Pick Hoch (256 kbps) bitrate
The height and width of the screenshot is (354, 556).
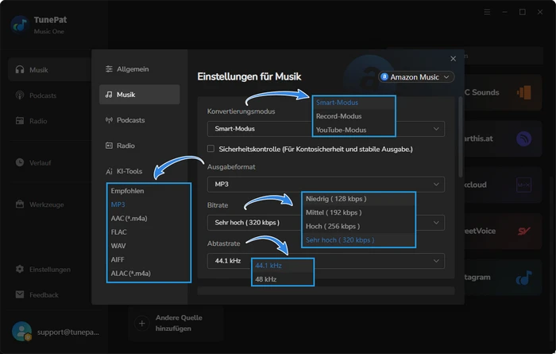pos(358,226)
